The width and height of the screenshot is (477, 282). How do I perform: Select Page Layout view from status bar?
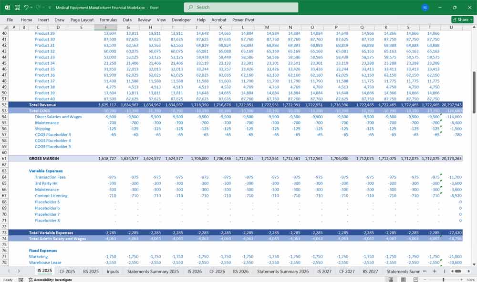[404, 279]
